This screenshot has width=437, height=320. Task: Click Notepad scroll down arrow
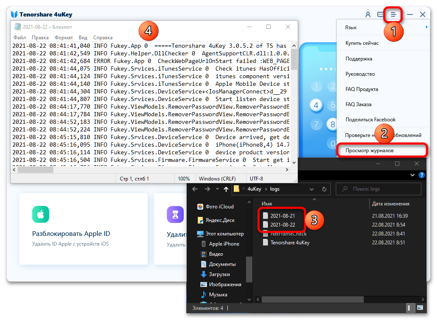tap(294, 162)
